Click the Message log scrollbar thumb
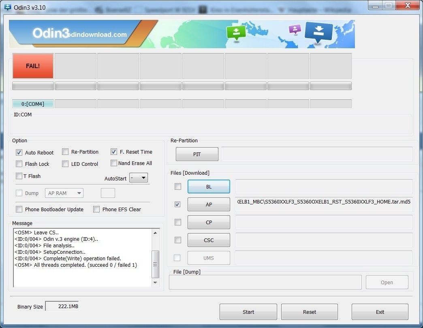Screen dimensions: 423x328 click(156, 264)
